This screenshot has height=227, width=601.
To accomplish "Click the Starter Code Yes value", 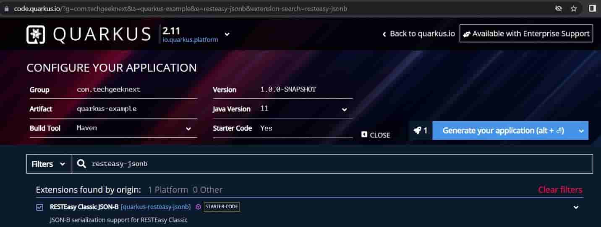I will [266, 128].
